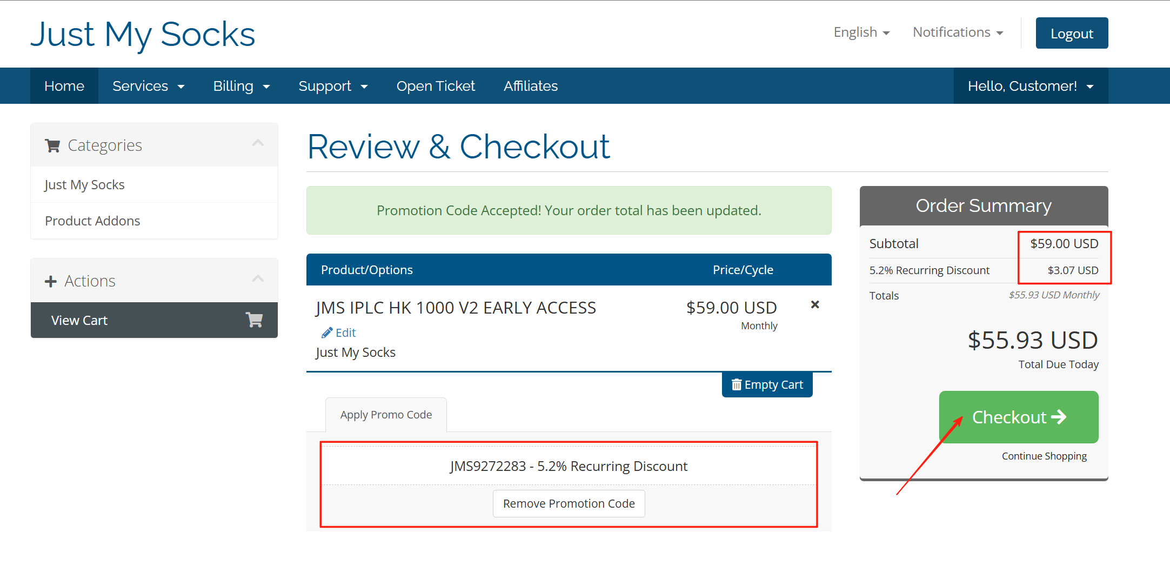Click the shopping cart icon beside Categories
1170x565 pixels.
52,145
